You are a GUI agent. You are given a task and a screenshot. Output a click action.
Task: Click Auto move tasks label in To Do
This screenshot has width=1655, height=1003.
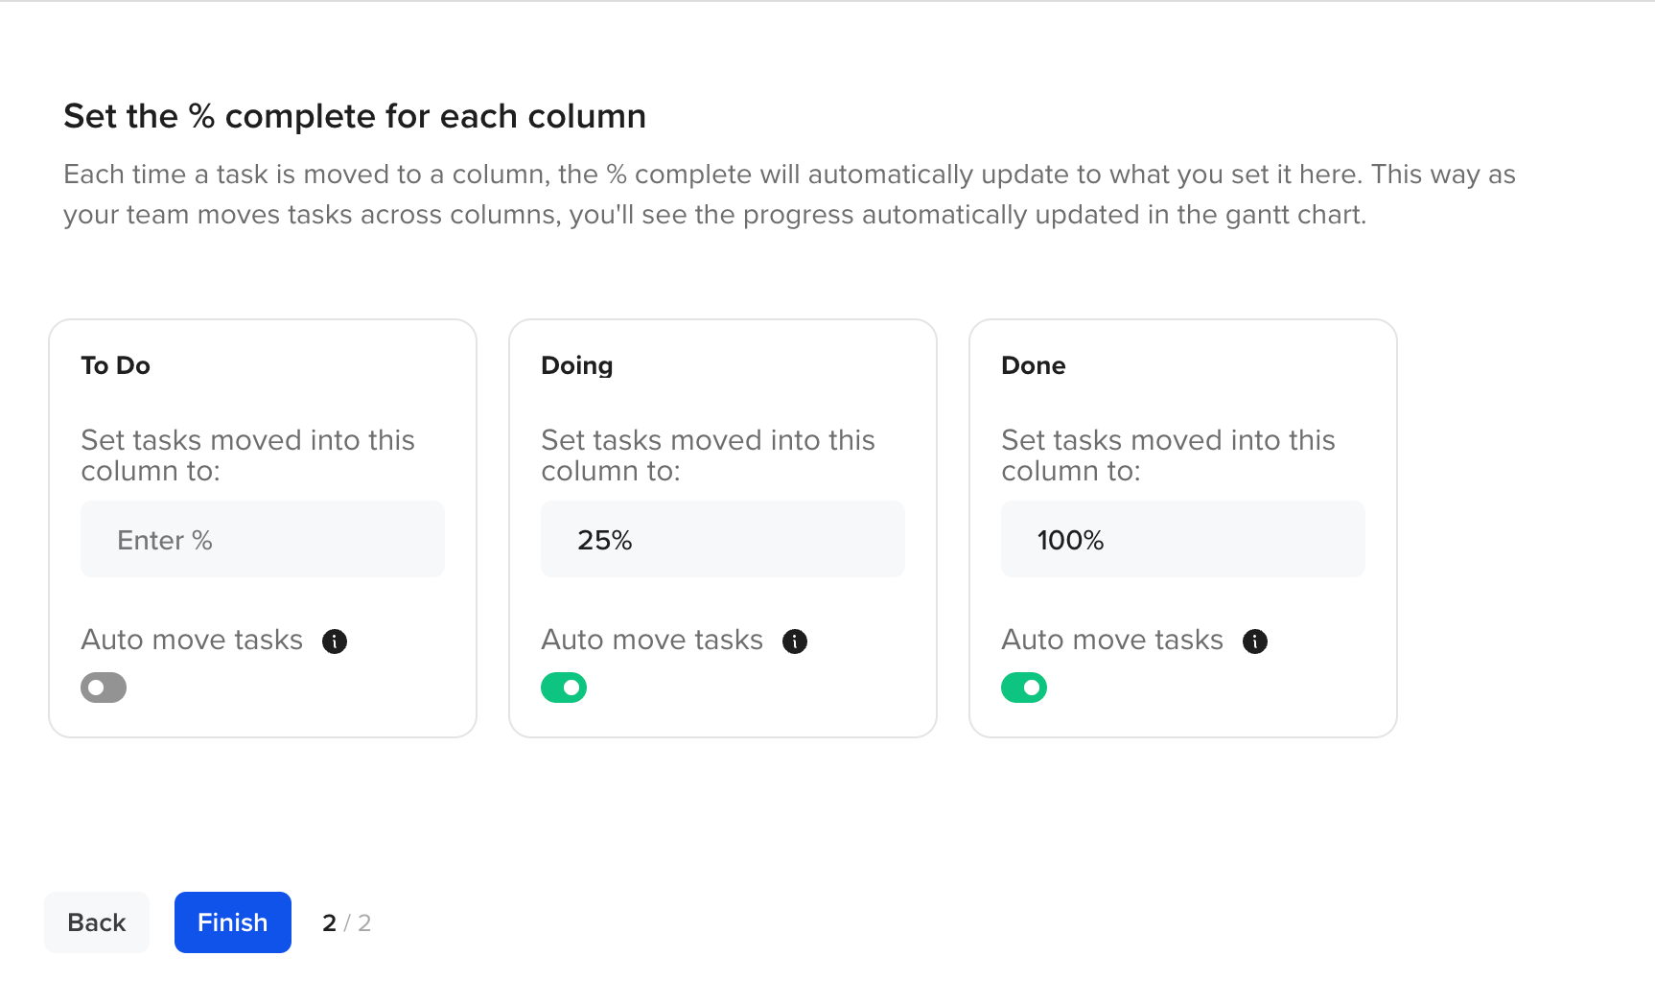pos(192,640)
